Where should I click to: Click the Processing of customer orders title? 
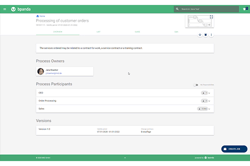(62, 21)
